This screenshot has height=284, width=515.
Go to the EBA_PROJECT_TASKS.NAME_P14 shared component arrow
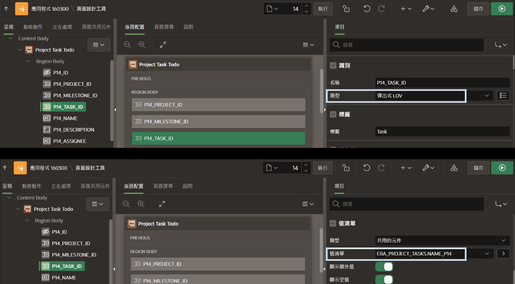[503, 253]
